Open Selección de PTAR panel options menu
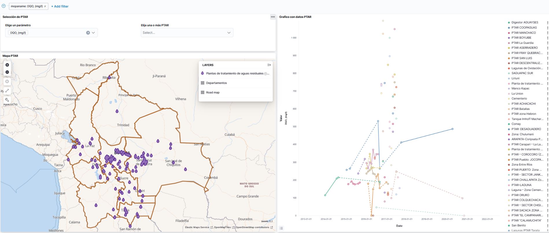This screenshot has width=549, height=233. click(x=272, y=17)
